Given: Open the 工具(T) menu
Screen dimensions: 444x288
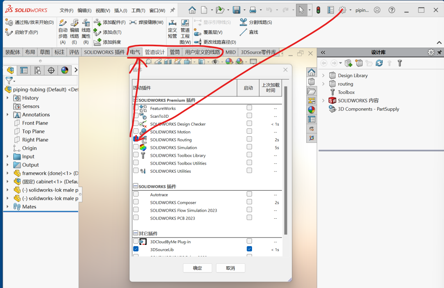Looking at the screenshot, I should point(138,10).
